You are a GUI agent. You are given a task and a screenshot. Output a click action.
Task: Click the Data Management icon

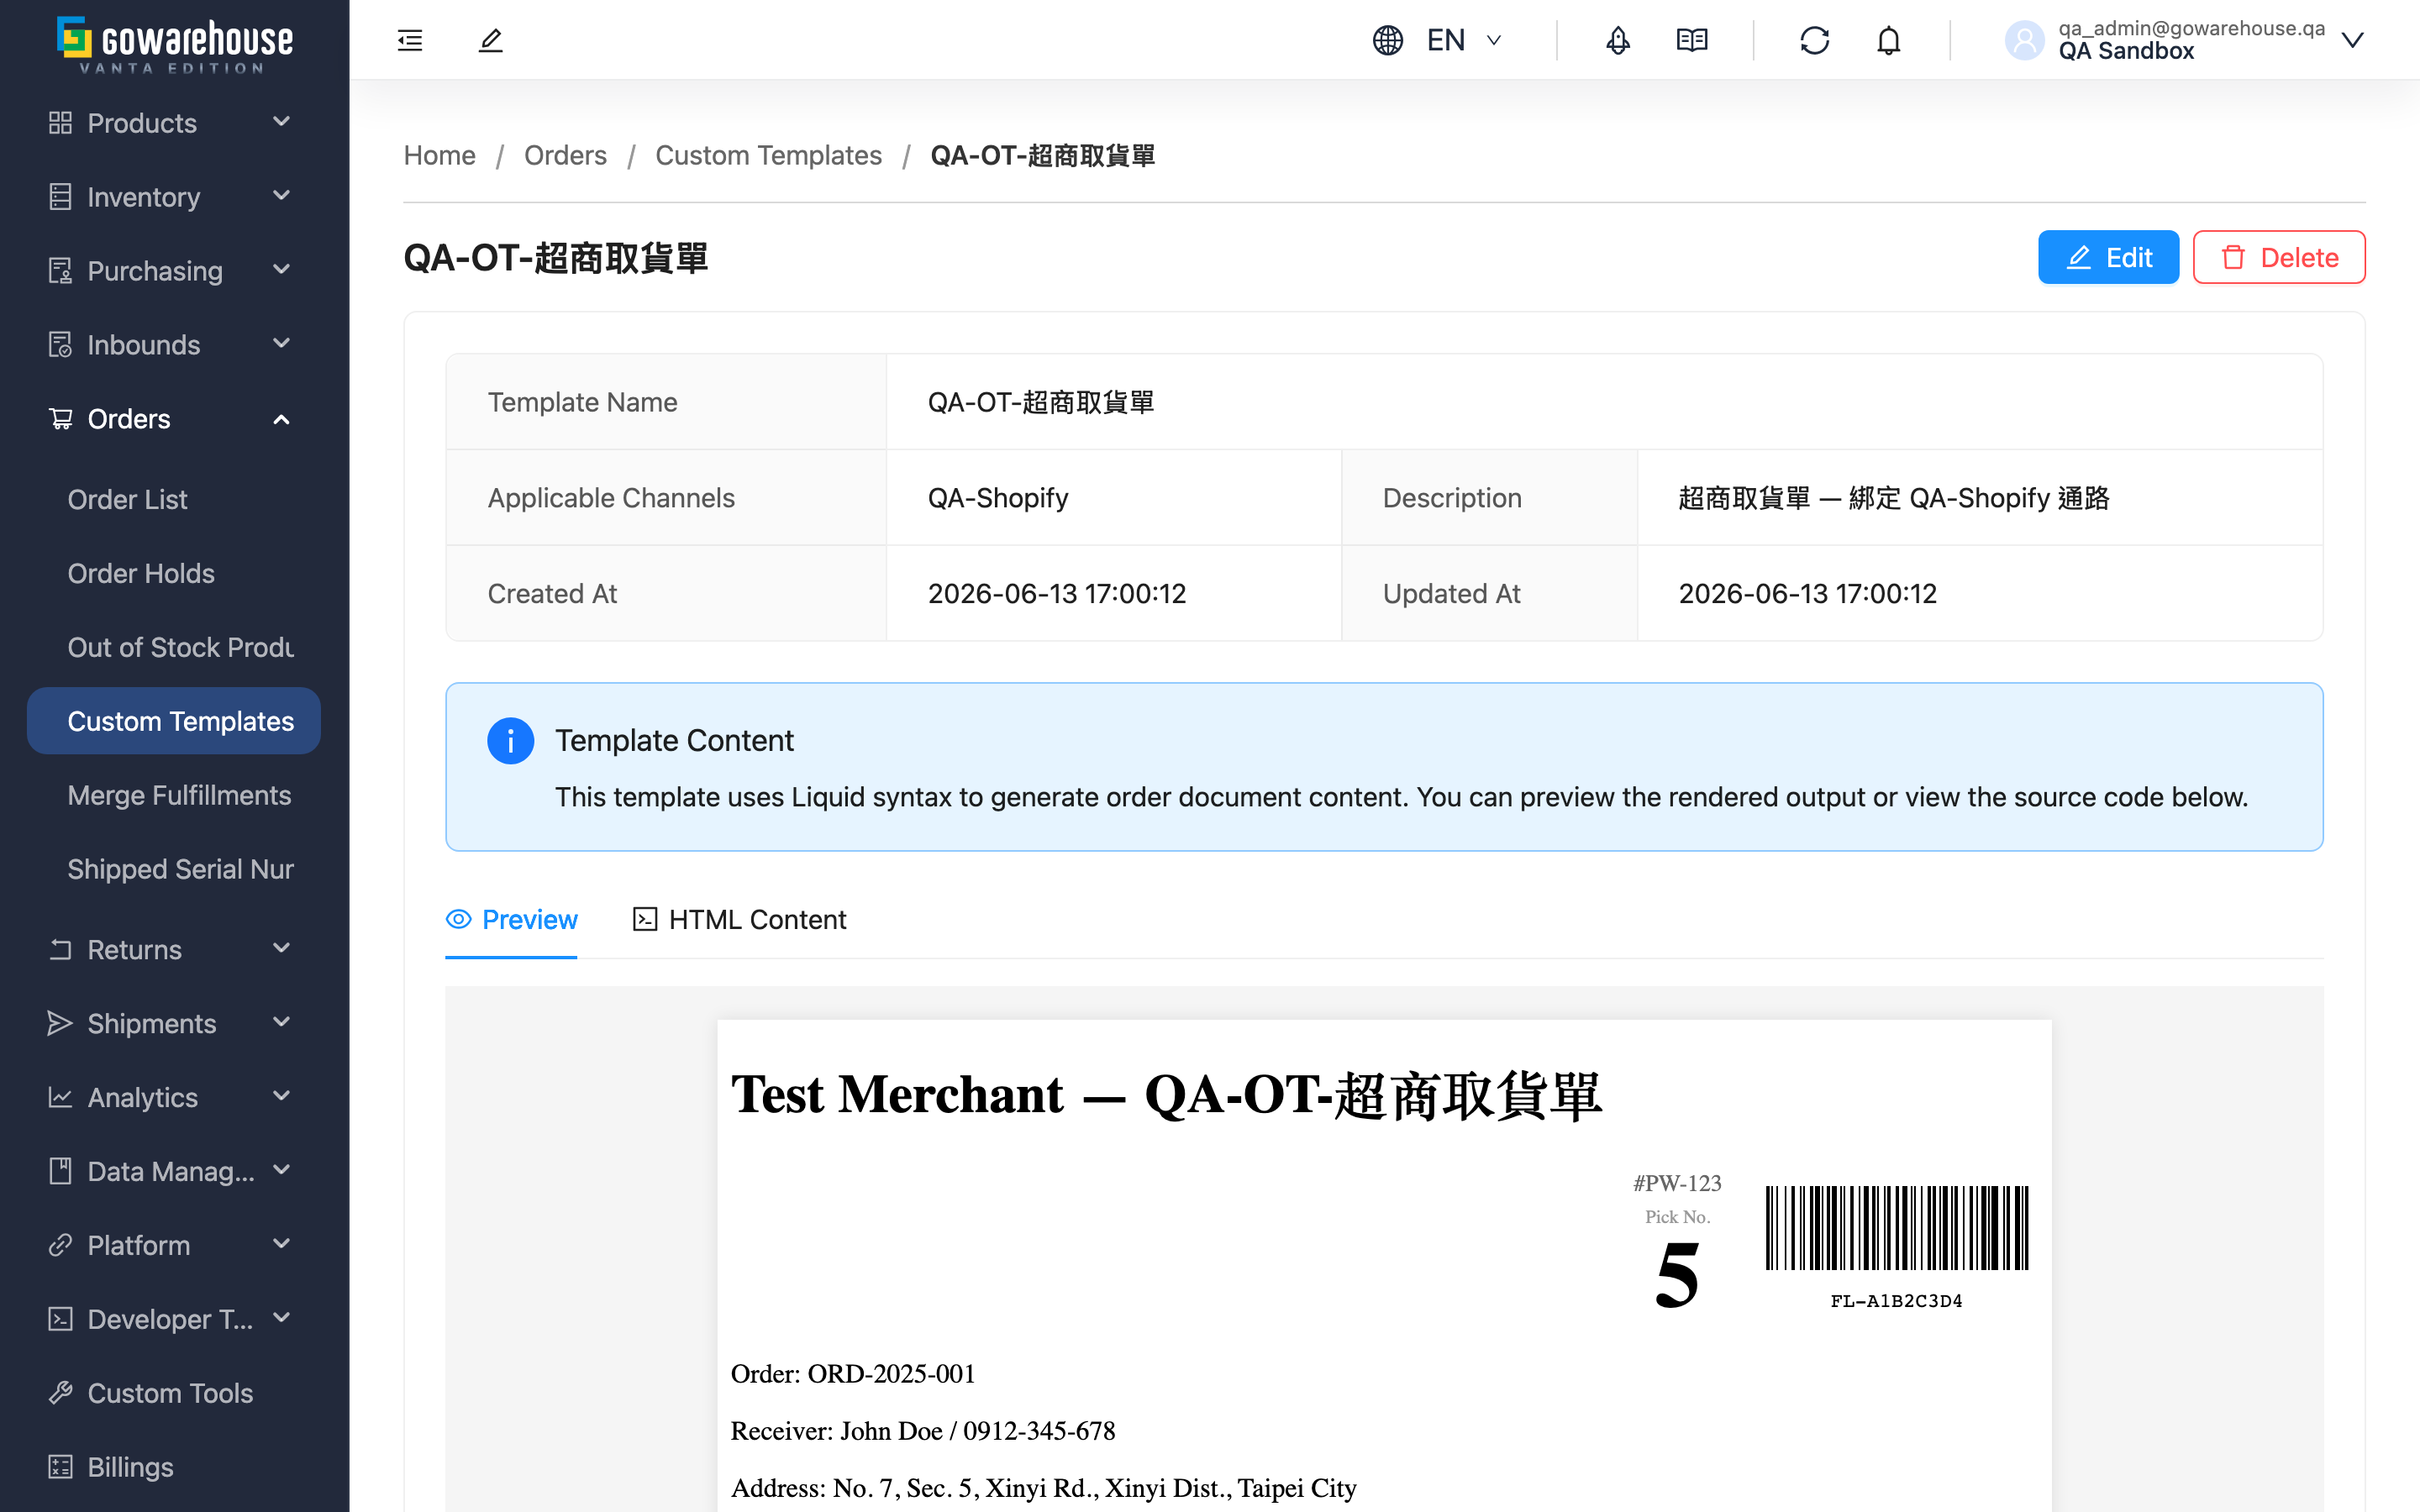60,1171
